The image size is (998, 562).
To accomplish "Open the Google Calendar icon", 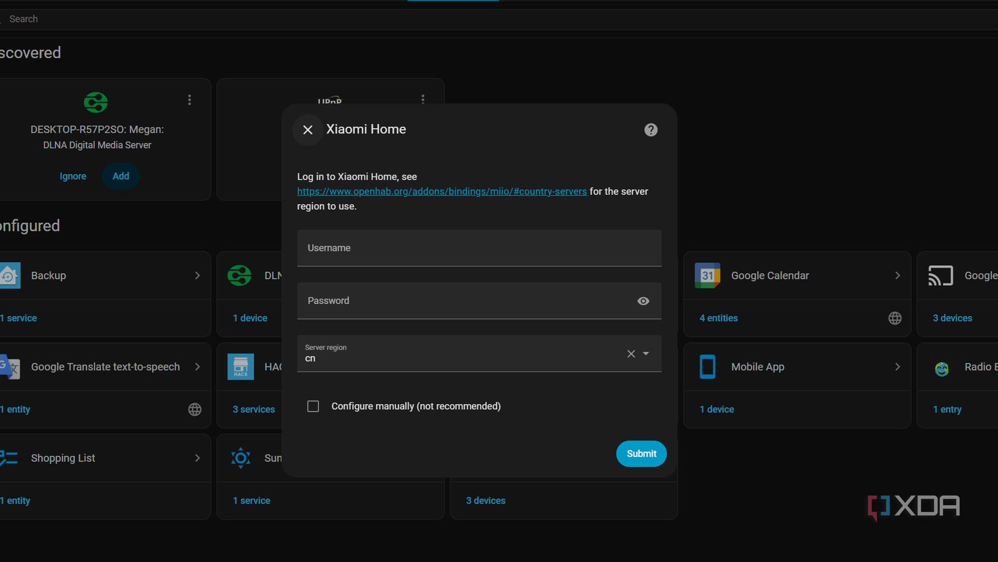I will click(x=707, y=276).
